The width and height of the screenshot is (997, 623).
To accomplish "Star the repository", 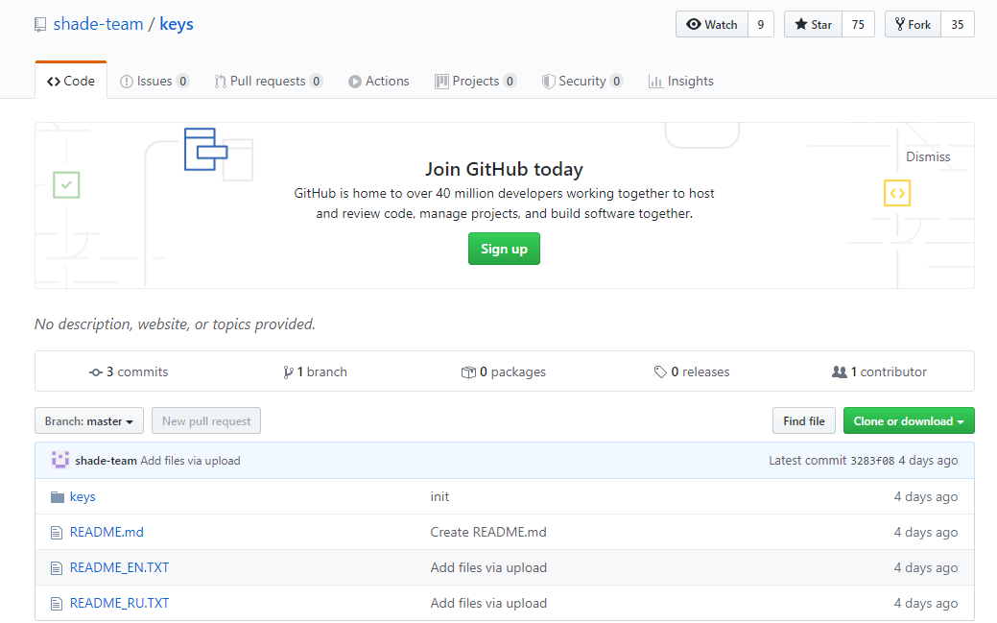I will [813, 25].
